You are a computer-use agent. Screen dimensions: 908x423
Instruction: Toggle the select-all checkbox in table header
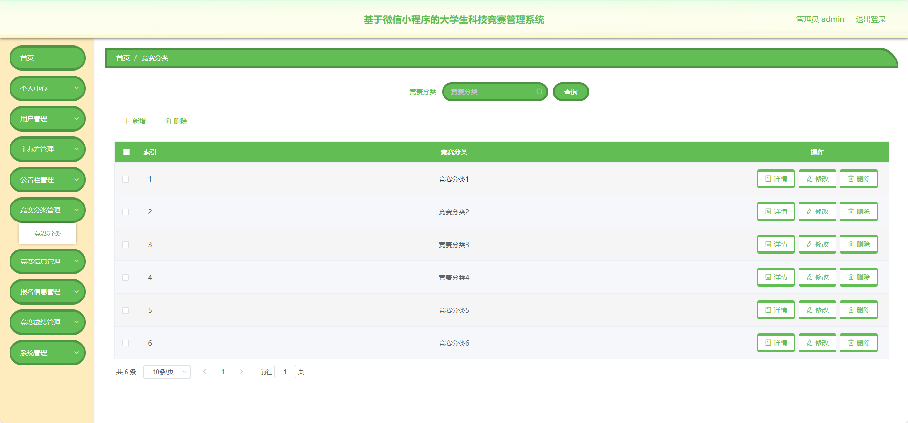coord(126,152)
